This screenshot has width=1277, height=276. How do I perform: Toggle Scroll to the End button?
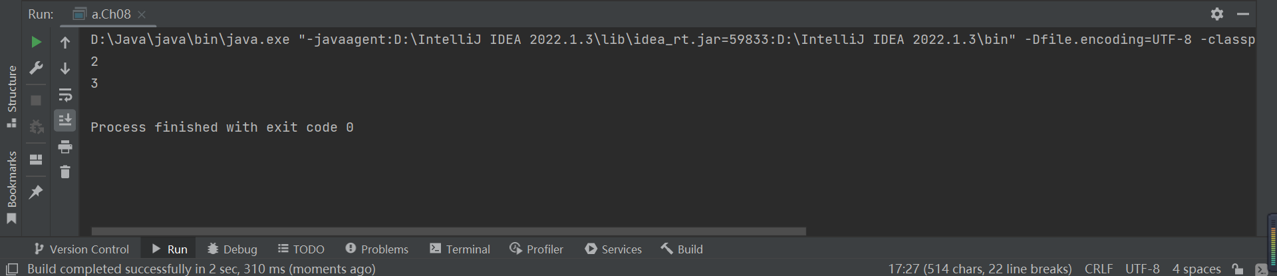(x=65, y=120)
